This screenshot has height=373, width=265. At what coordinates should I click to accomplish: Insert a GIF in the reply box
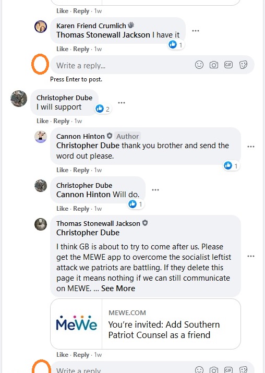pyautogui.click(x=228, y=65)
